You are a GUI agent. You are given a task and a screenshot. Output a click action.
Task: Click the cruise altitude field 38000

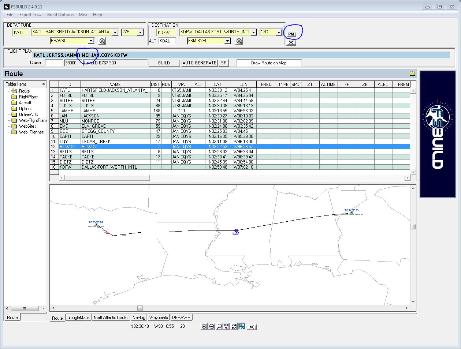click(74, 63)
